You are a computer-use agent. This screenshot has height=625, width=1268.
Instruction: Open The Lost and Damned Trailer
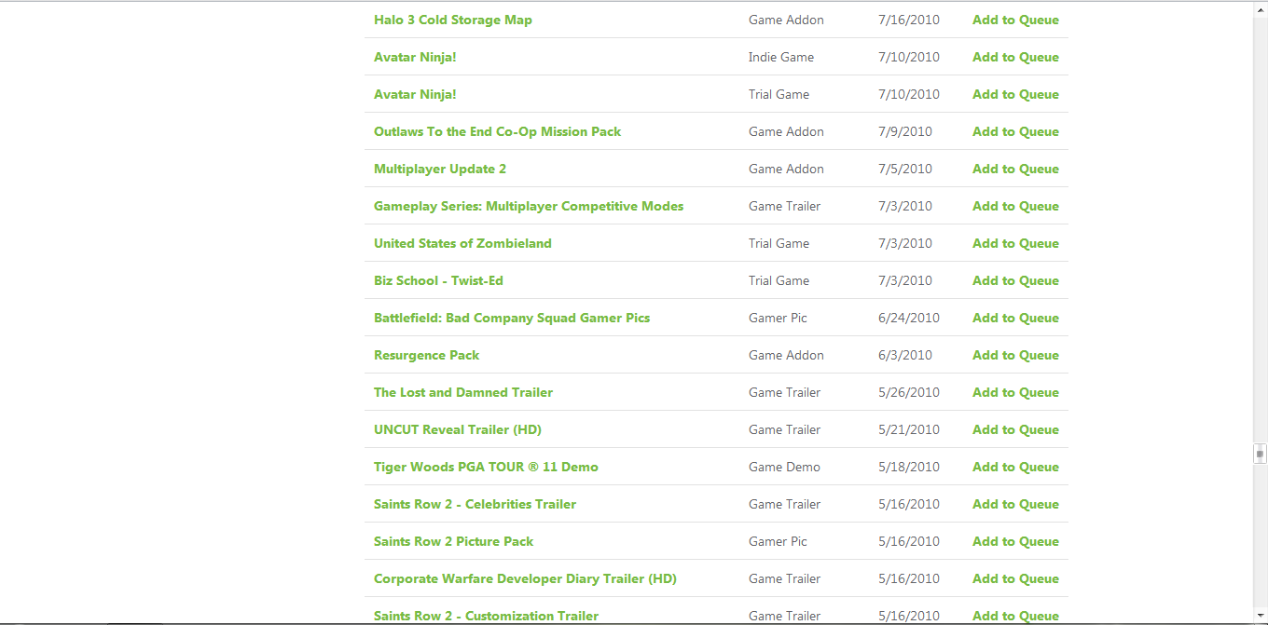[x=463, y=392]
